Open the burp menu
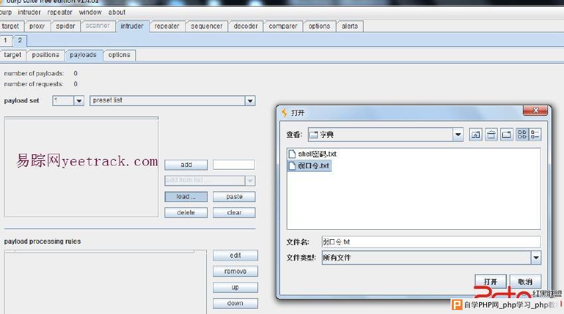The height and width of the screenshot is (314, 564). [x=5, y=12]
